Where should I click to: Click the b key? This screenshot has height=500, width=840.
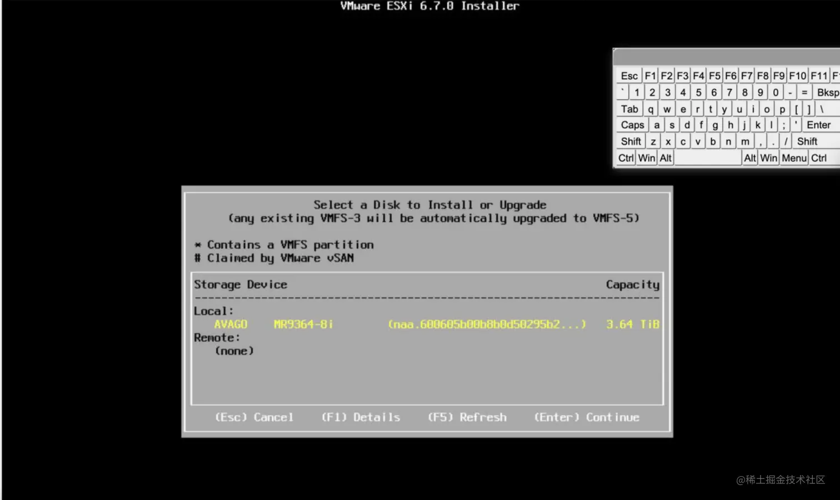(713, 142)
